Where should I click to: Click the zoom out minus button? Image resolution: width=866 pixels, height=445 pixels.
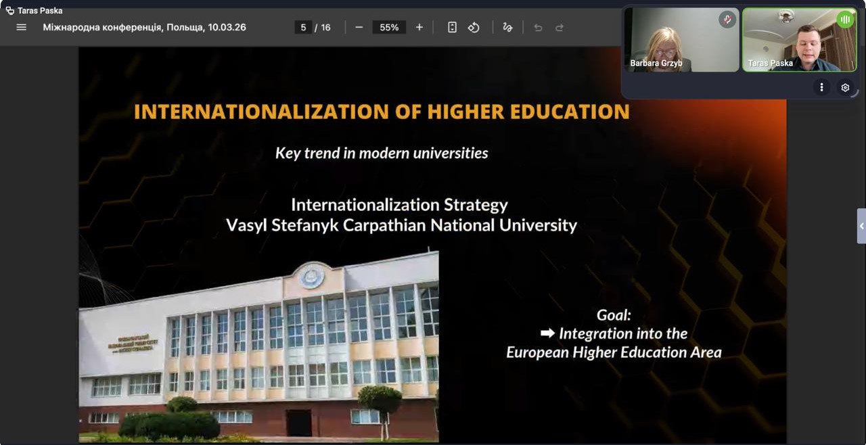359,27
